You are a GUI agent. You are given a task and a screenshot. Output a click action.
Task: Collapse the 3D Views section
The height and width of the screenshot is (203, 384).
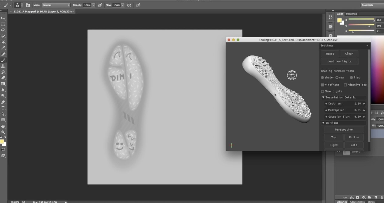(323, 123)
